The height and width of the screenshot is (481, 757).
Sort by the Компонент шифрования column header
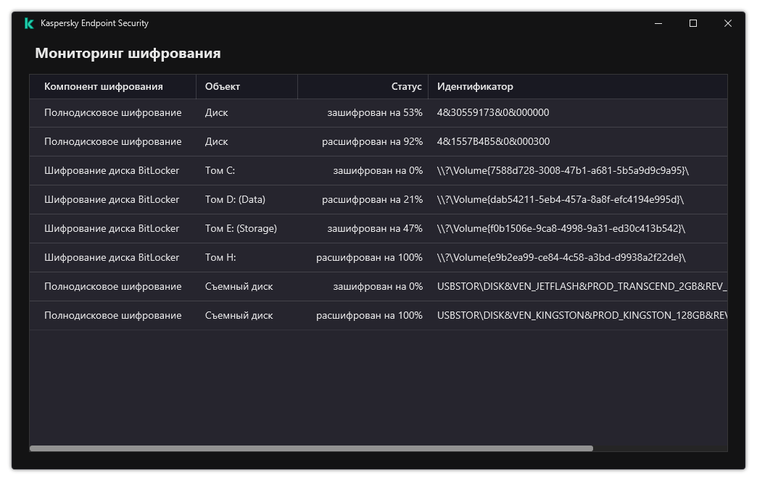[104, 86]
